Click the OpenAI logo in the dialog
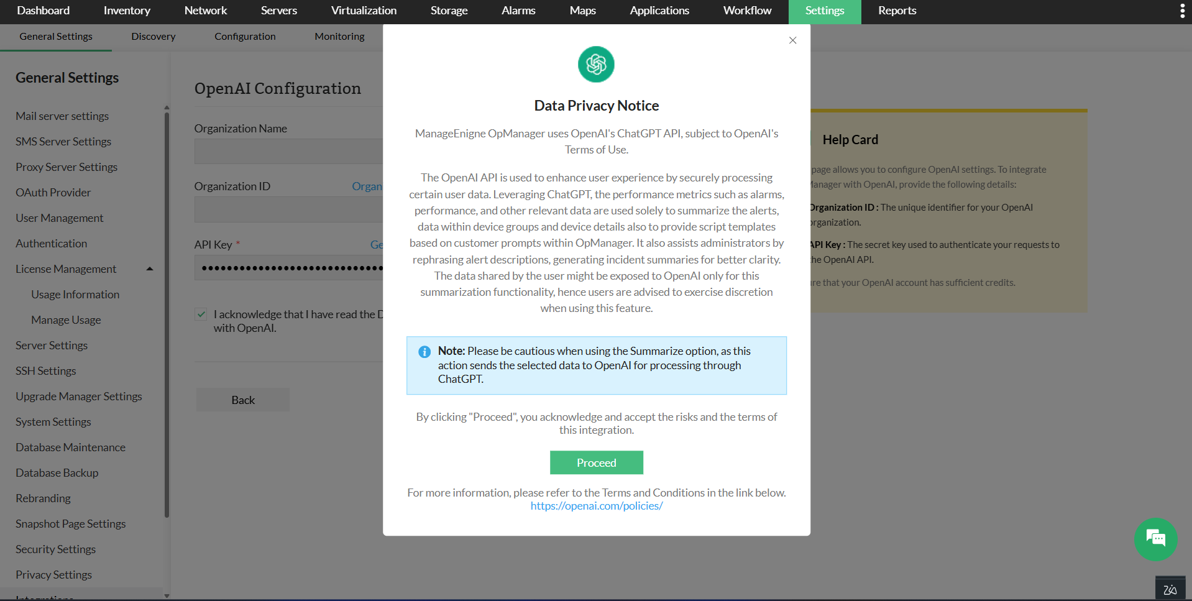Viewport: 1192px width, 601px height. point(596,64)
